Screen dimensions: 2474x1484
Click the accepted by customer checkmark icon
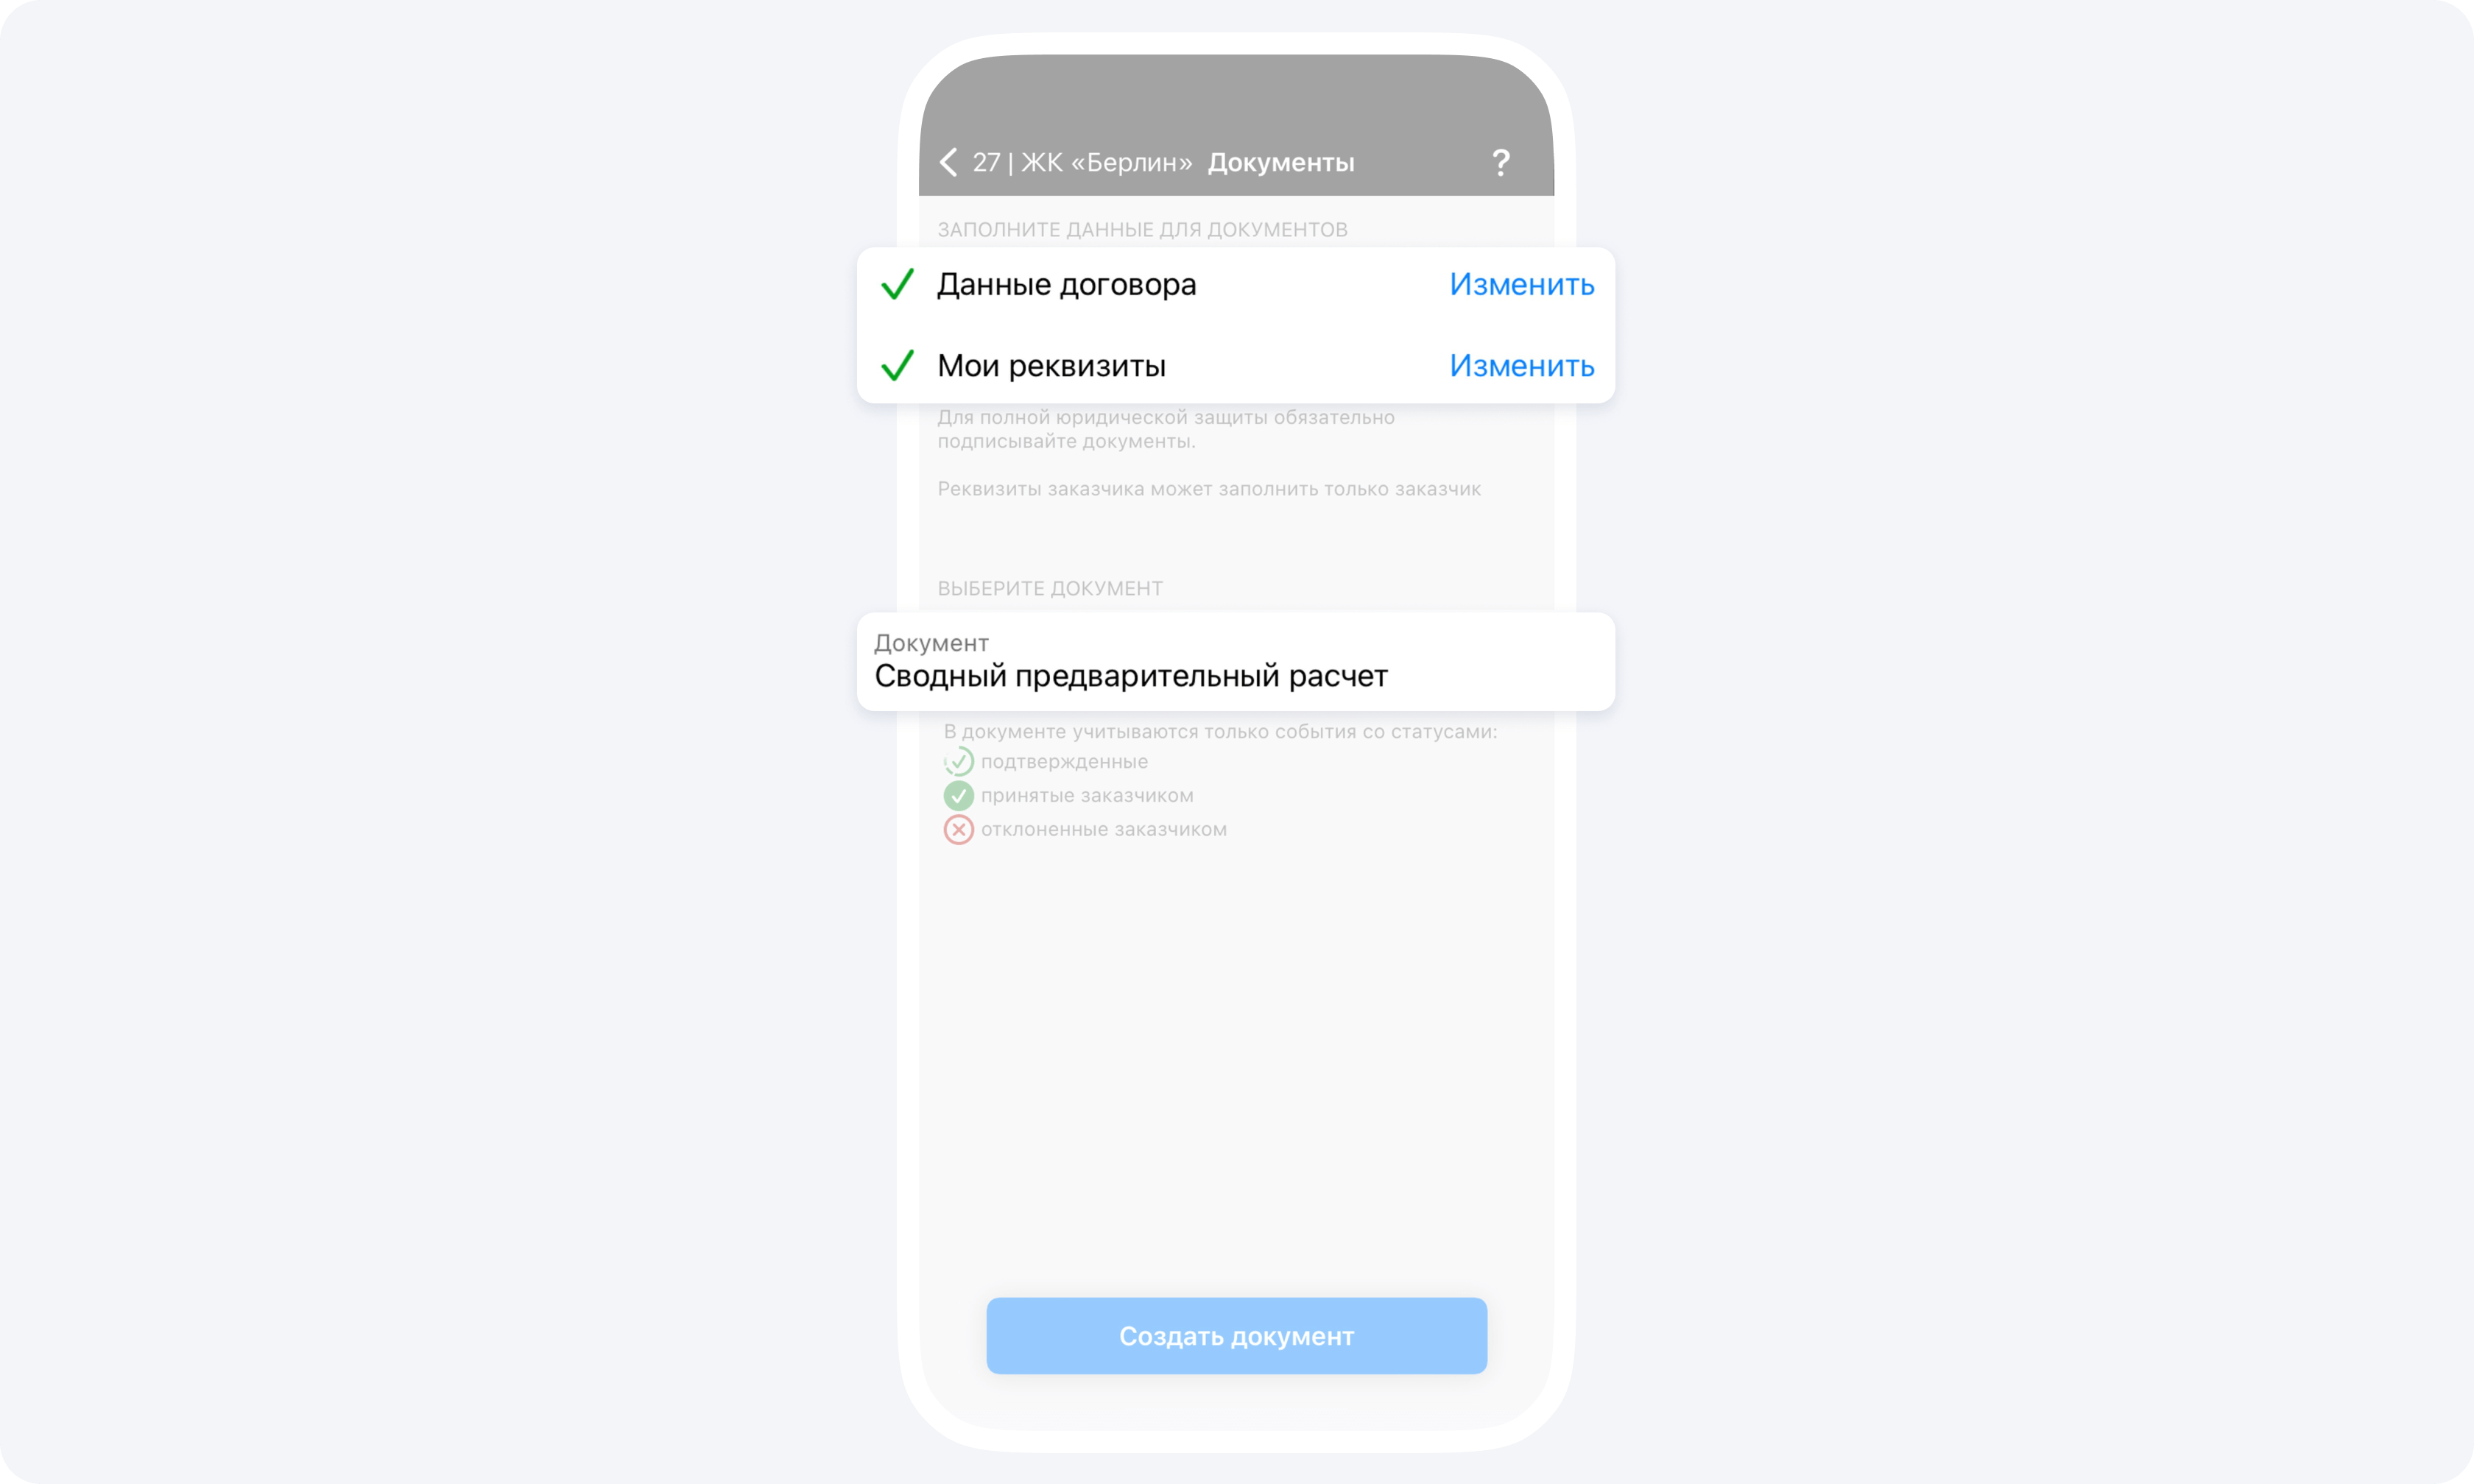click(x=954, y=795)
